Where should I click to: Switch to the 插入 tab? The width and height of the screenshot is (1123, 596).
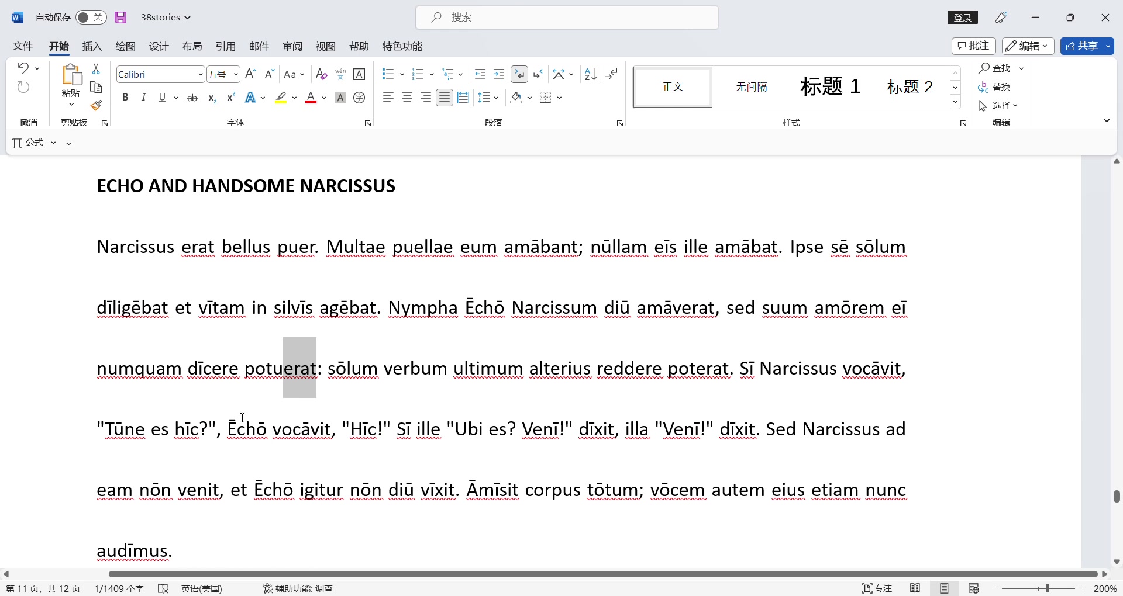click(x=92, y=46)
